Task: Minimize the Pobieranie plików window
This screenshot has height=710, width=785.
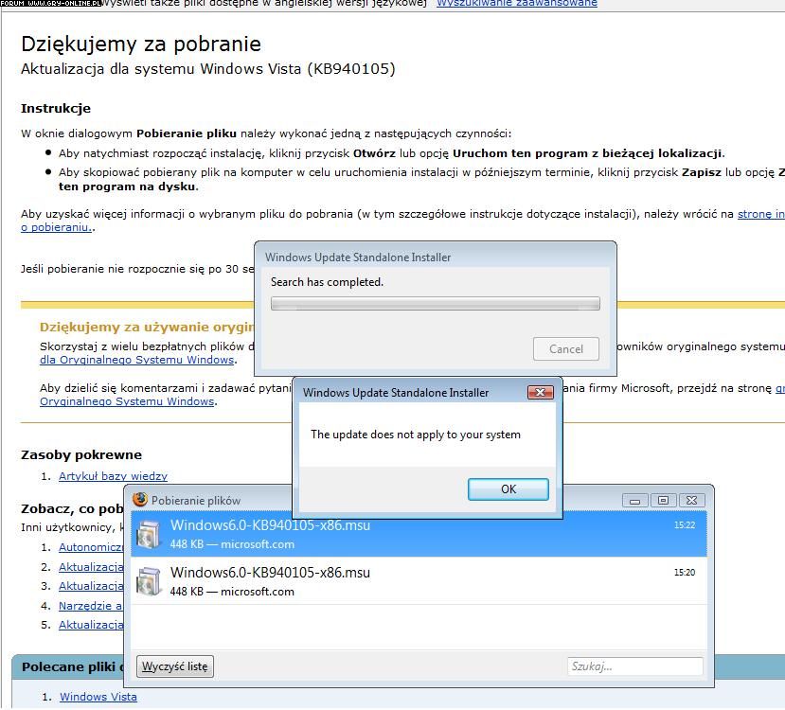Action: tap(634, 500)
